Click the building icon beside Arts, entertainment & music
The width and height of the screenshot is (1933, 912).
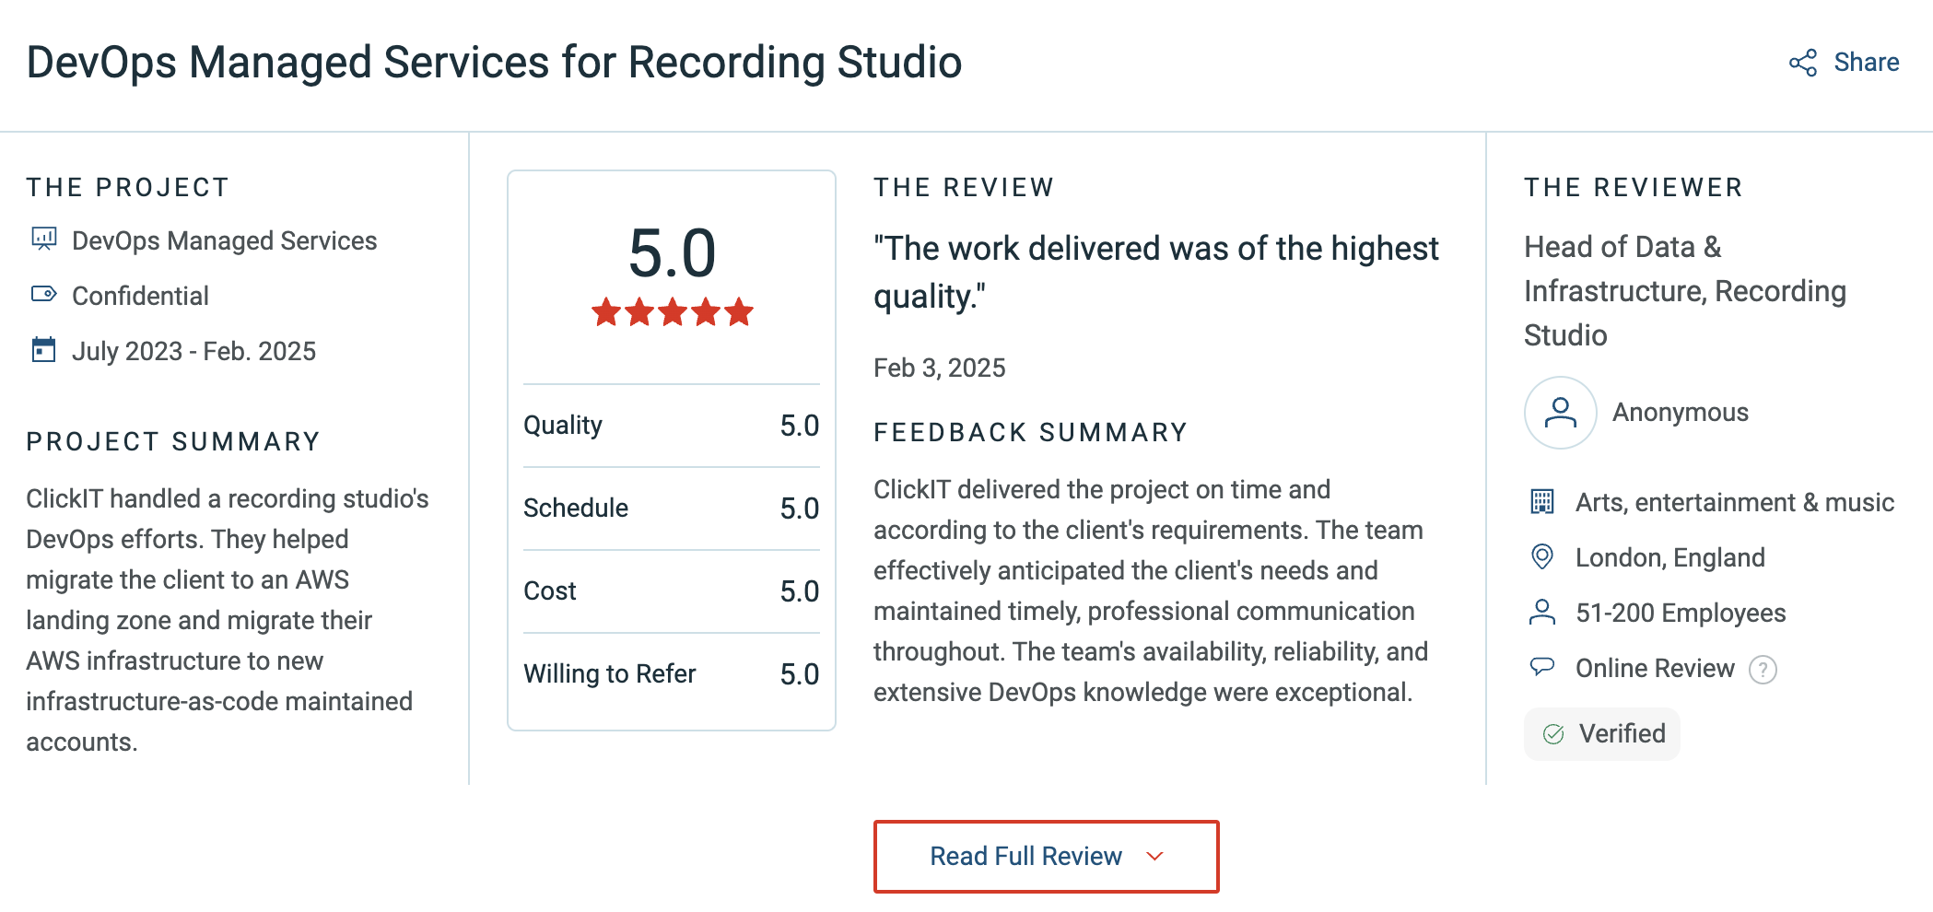click(x=1544, y=501)
